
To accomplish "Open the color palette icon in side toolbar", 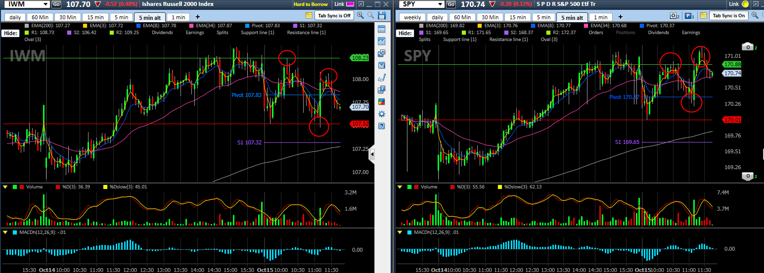I will 381,102.
